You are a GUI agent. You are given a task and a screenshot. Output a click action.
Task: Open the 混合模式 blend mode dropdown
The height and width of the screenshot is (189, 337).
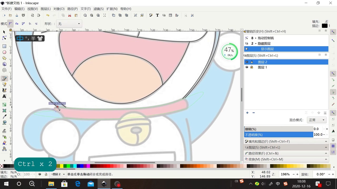point(316,120)
